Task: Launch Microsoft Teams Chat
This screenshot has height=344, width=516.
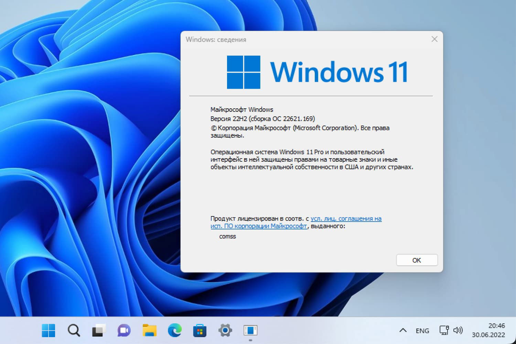Action: point(124,330)
